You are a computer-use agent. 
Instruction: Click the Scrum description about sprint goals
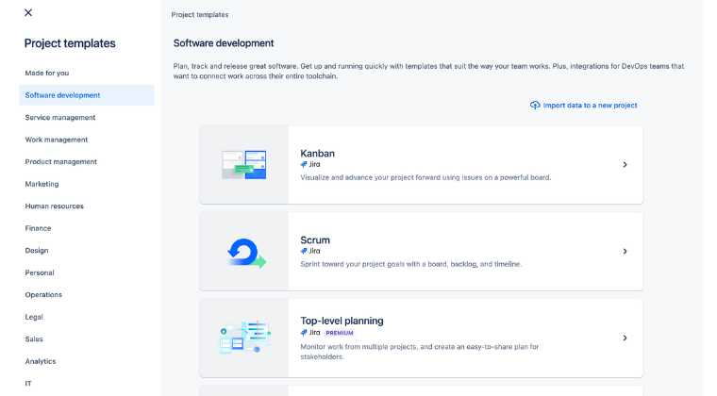[x=410, y=264]
